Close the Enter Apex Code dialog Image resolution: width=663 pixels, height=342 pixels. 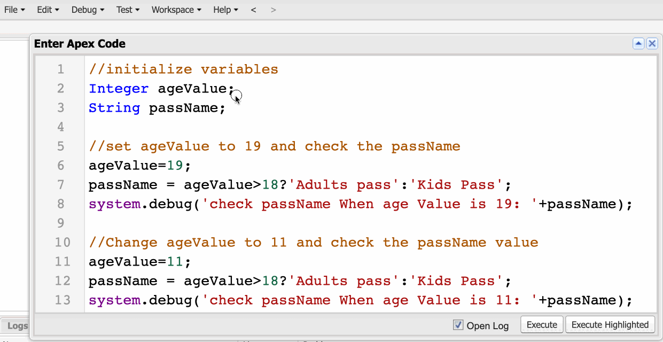pyautogui.click(x=652, y=44)
